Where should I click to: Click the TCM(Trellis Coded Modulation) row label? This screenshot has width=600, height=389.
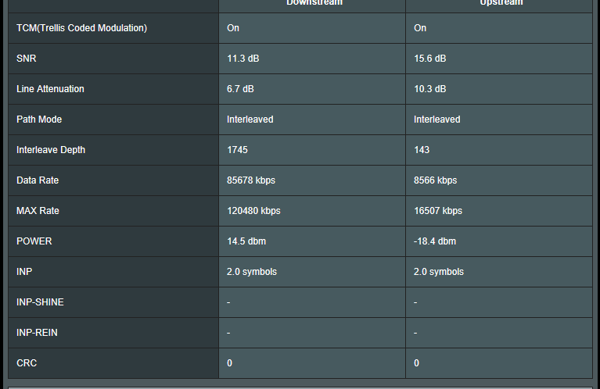[81, 28]
